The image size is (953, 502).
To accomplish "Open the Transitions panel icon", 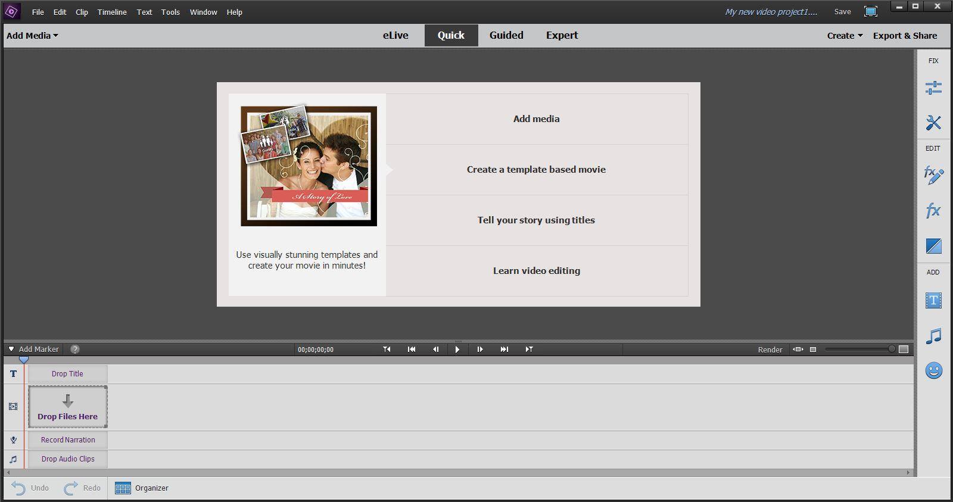I will tap(933, 245).
